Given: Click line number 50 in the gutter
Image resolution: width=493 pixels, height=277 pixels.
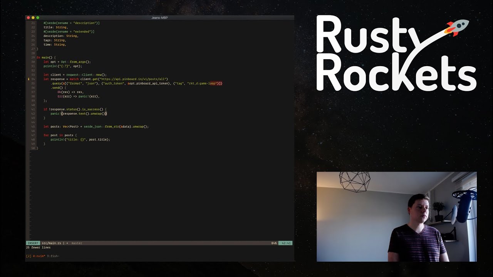Looking at the screenshot, I should click(33, 148).
